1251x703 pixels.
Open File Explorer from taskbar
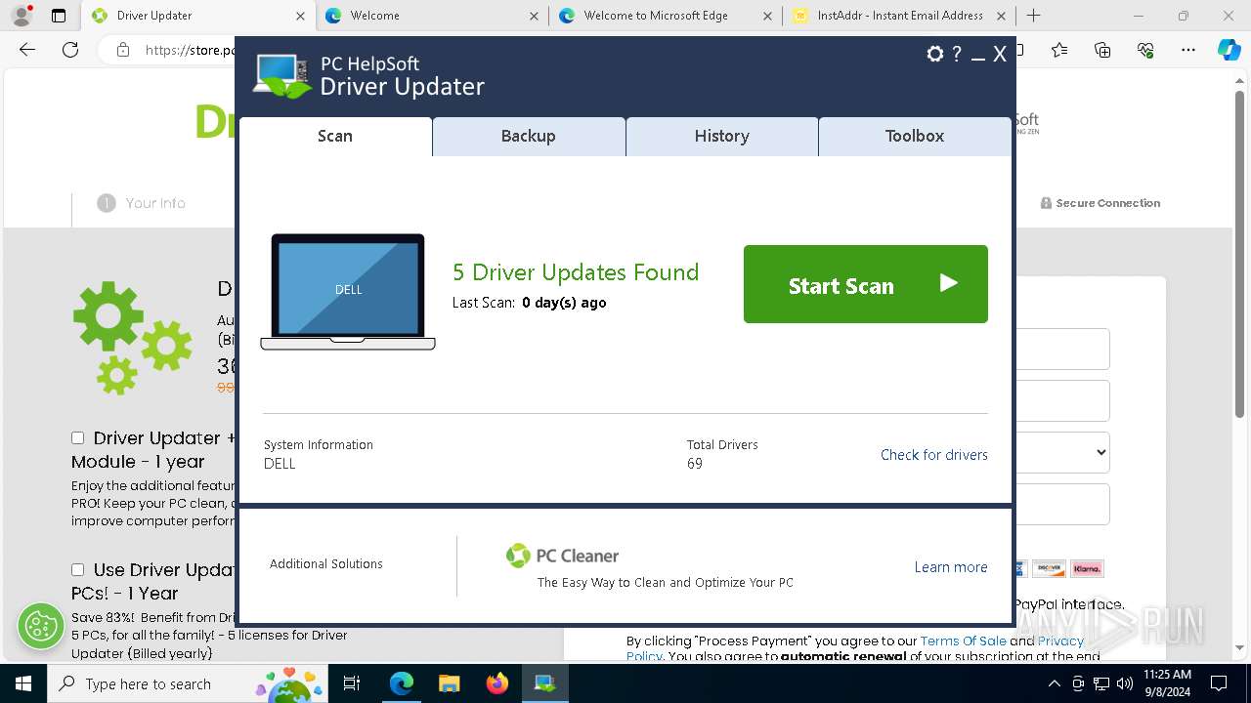450,683
